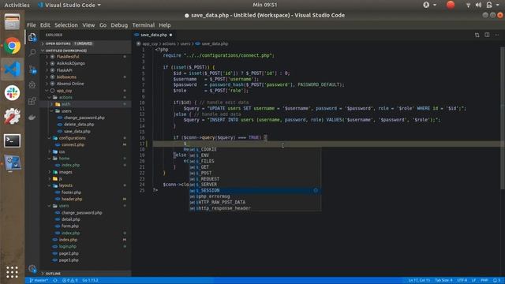Screen dimensions: 505x284
Task: Show applications grid in the dock
Action: (x=13, y=272)
